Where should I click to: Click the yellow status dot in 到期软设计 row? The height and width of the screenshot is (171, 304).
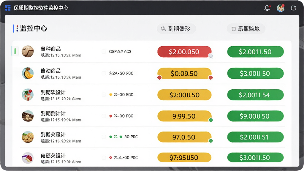coord(111,95)
